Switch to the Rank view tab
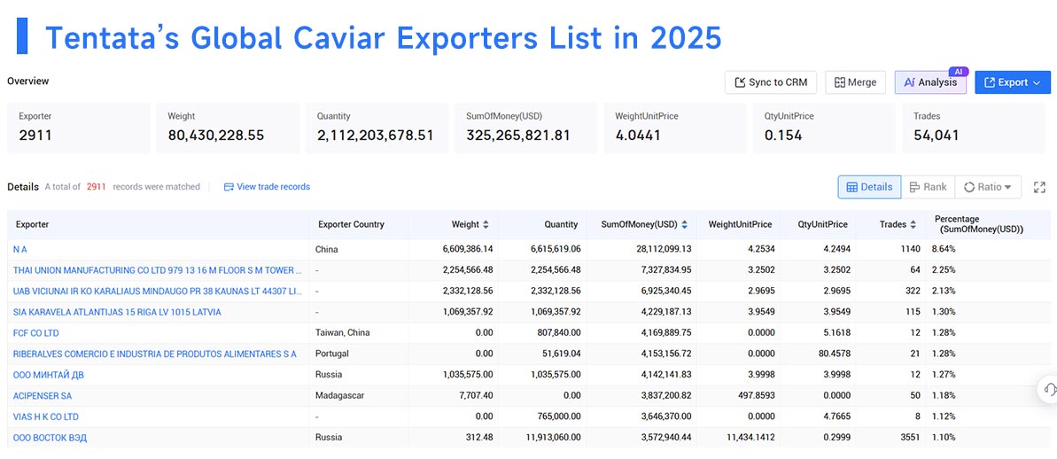Image resolution: width=1057 pixels, height=459 pixels. pyautogui.click(x=929, y=187)
